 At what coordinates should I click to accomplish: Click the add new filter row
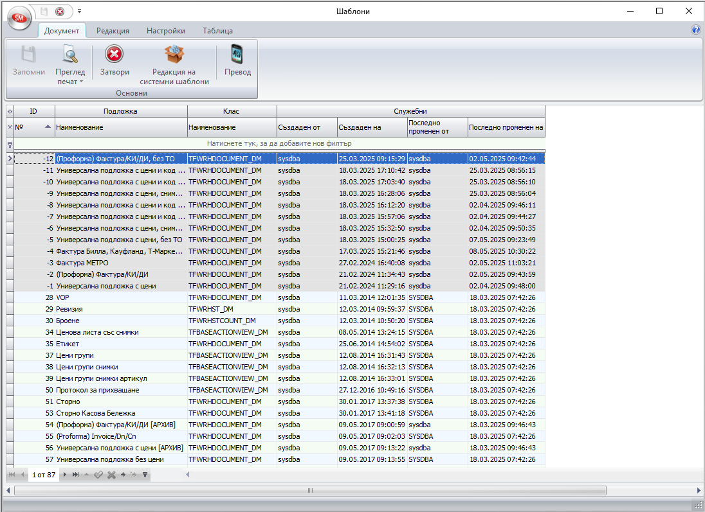click(x=279, y=143)
